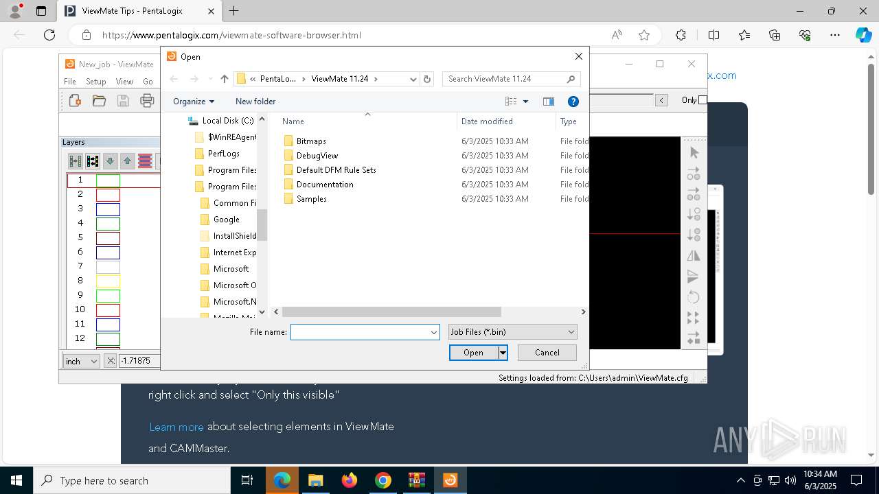
Task: Select PerfLogs in the folder tree
Action: tap(223, 154)
